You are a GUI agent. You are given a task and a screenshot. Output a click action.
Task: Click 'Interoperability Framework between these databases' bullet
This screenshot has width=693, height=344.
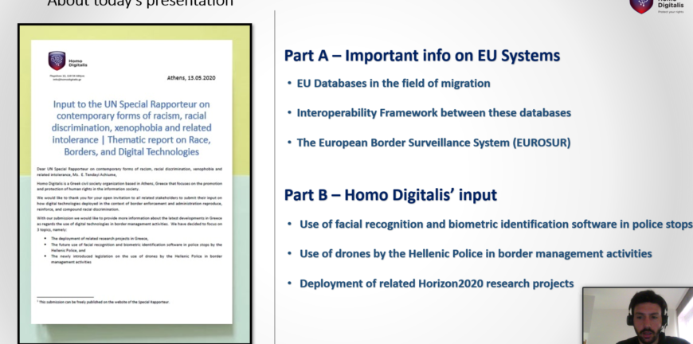(433, 113)
